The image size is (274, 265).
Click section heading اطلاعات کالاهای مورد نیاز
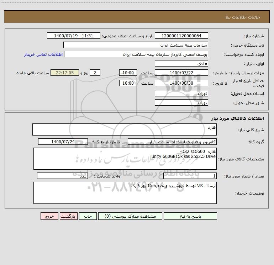pos(238,118)
